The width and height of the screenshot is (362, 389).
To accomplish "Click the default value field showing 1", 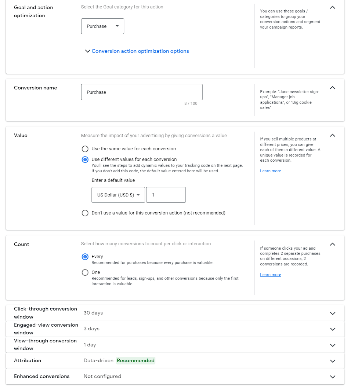I will (x=166, y=195).
